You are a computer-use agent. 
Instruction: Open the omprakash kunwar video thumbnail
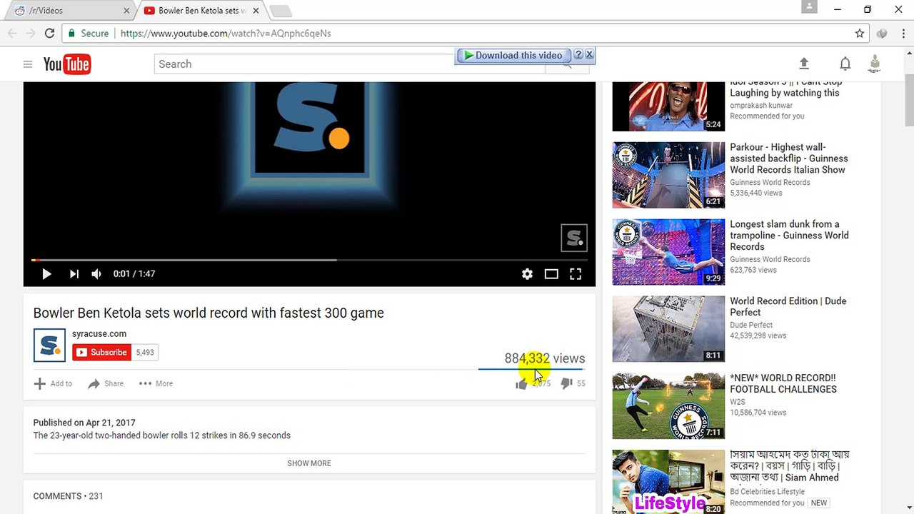(x=668, y=106)
